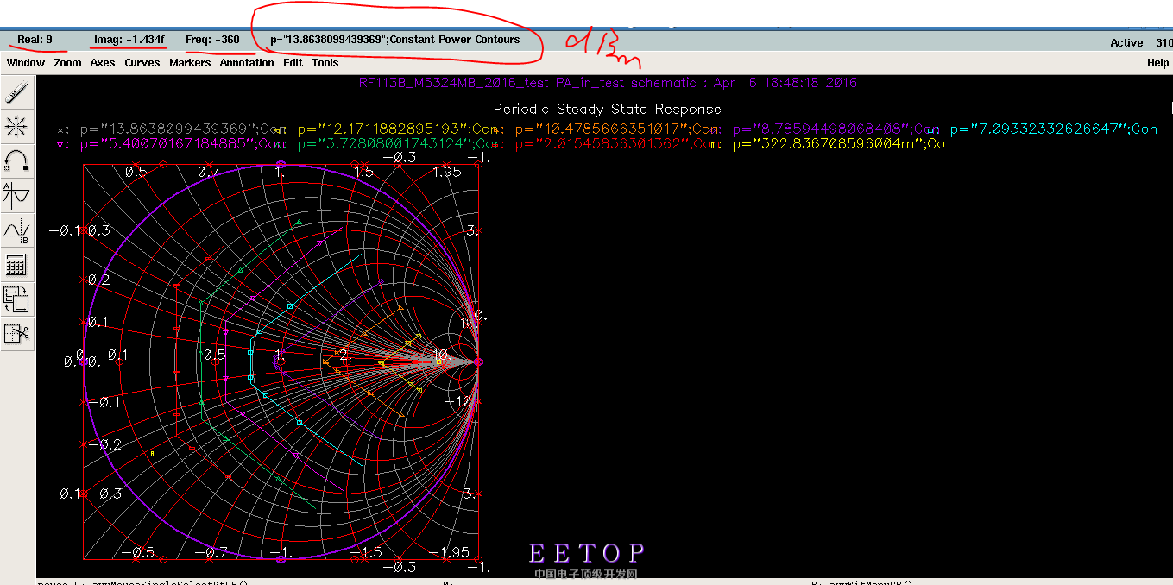Click the 'Real: 9' readout

click(x=35, y=40)
